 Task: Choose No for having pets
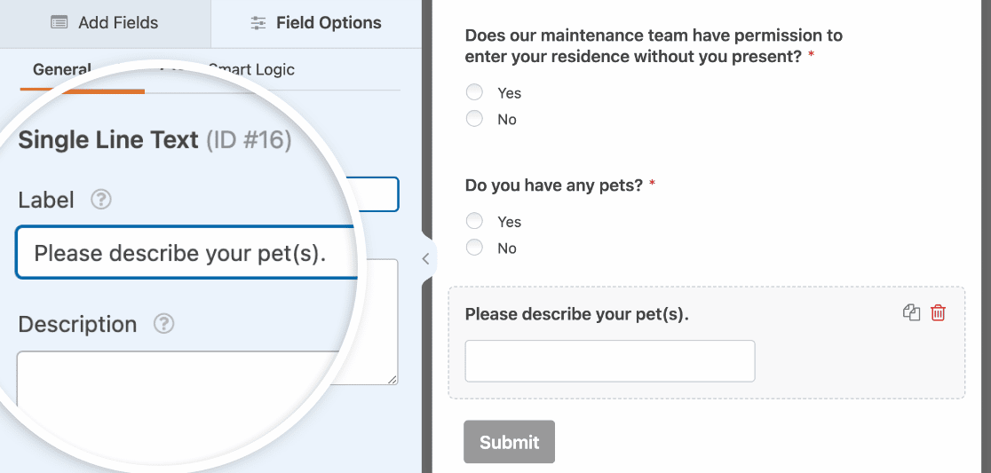pyautogui.click(x=474, y=248)
